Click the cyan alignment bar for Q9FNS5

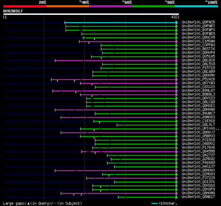(121, 22)
